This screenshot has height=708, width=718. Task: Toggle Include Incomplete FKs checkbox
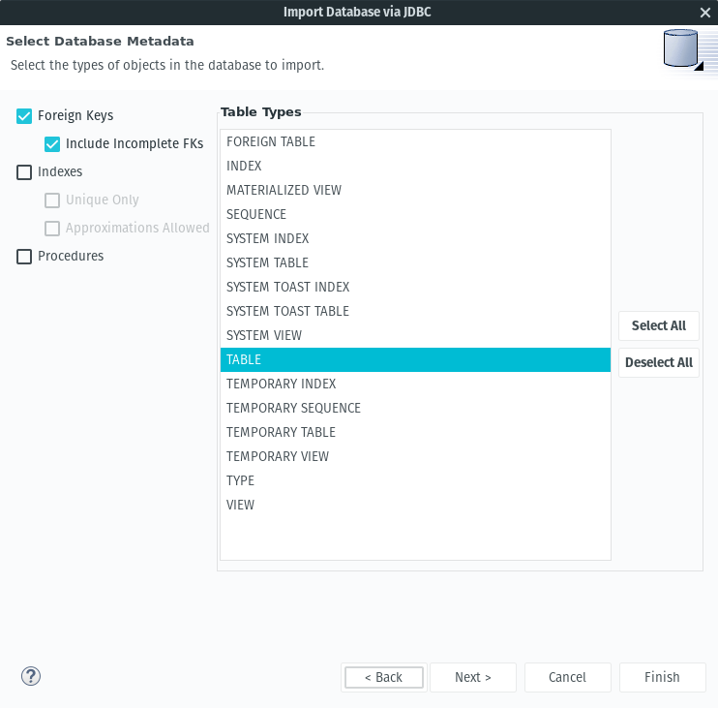point(52,144)
